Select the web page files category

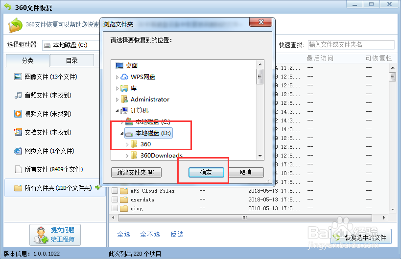pos(44,151)
